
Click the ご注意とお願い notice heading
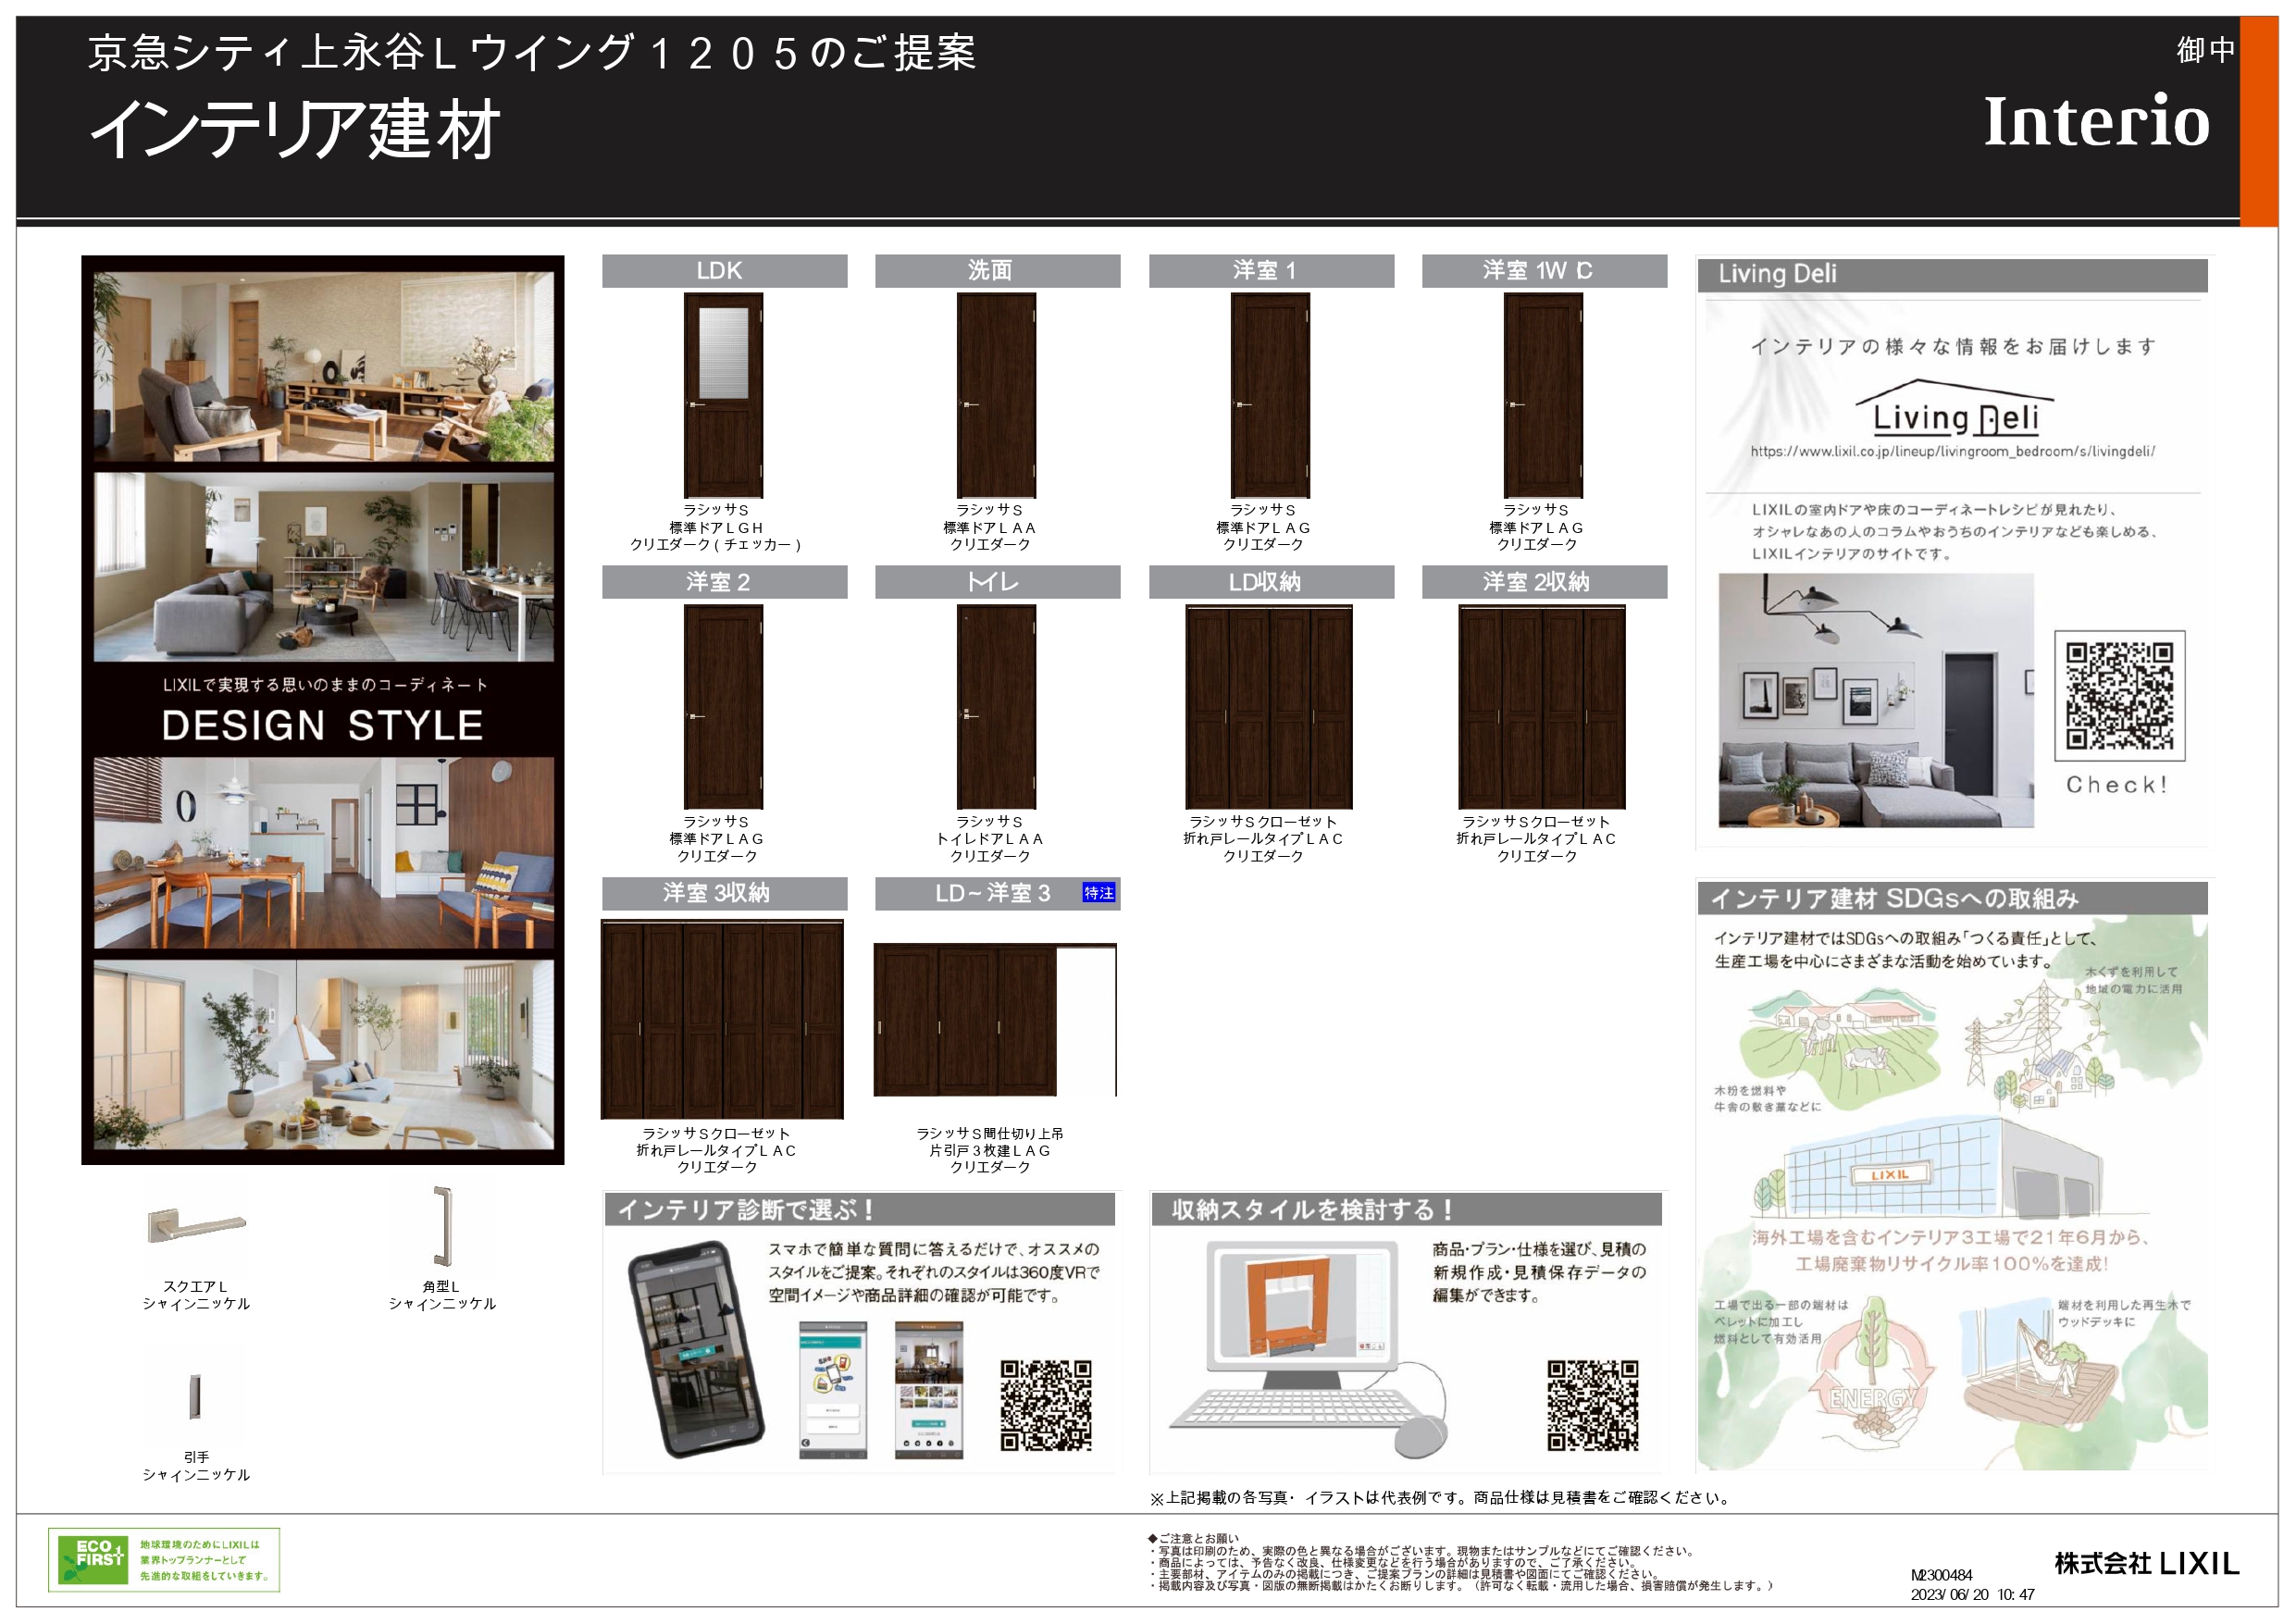pos(1193,1539)
